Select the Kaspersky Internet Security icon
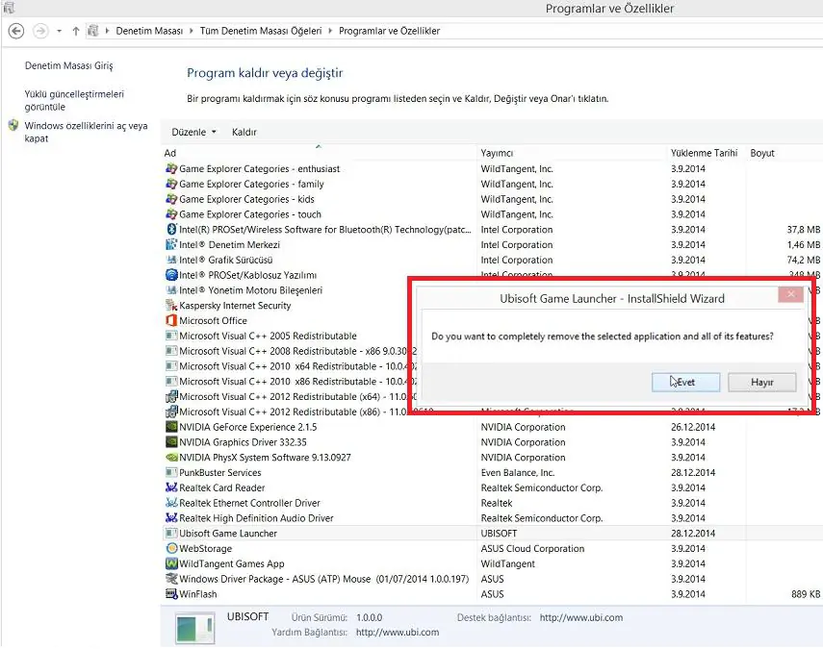This screenshot has height=649, width=823. [x=171, y=306]
